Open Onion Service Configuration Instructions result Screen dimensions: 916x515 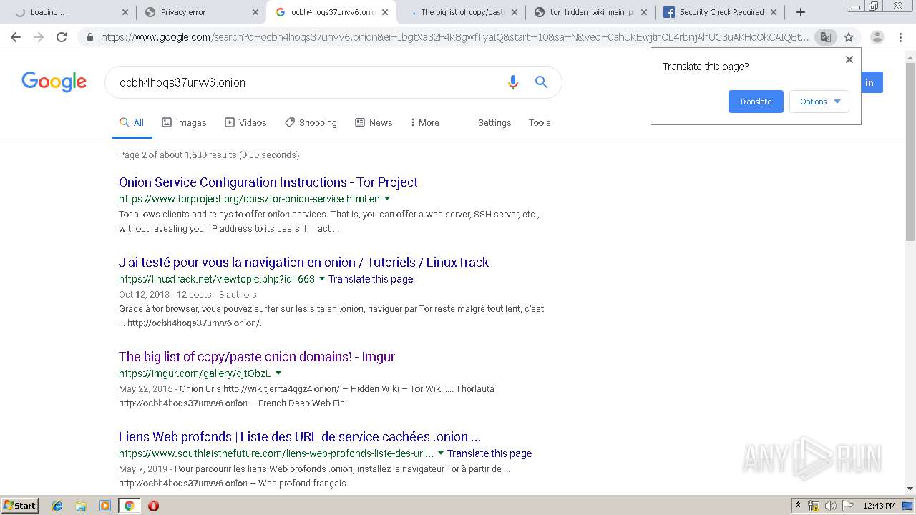(x=268, y=182)
